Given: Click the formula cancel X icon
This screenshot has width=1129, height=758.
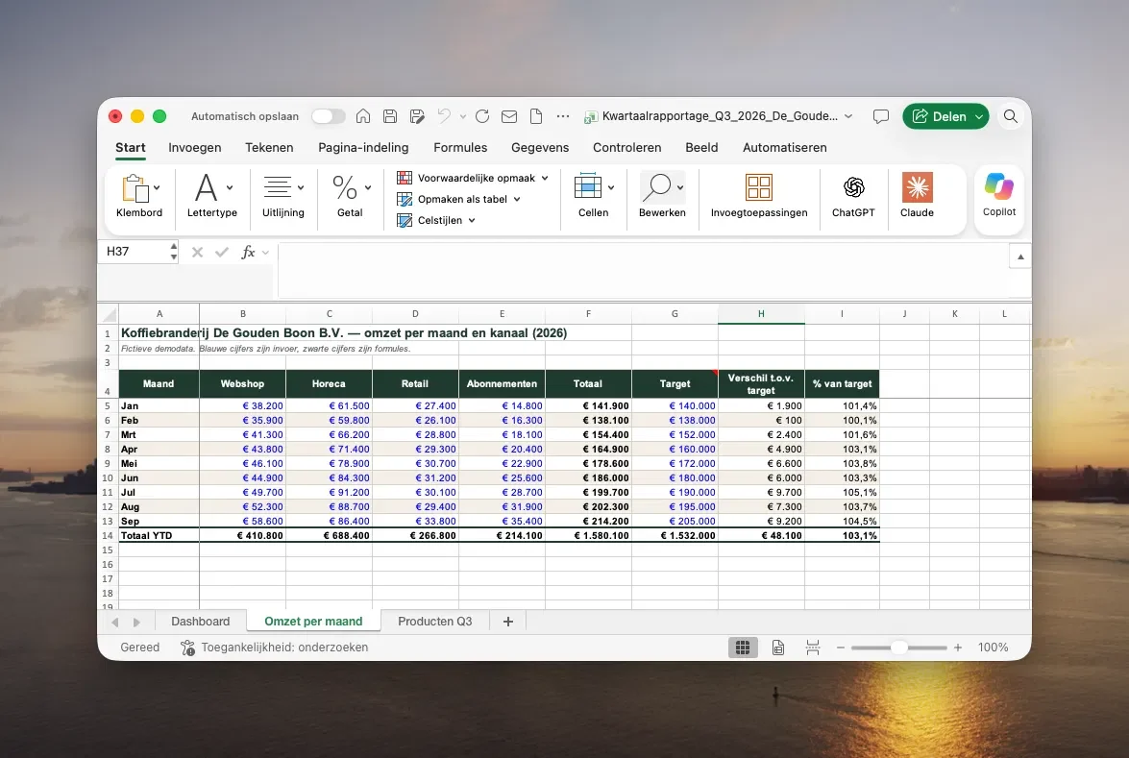Looking at the screenshot, I should coord(197,252).
